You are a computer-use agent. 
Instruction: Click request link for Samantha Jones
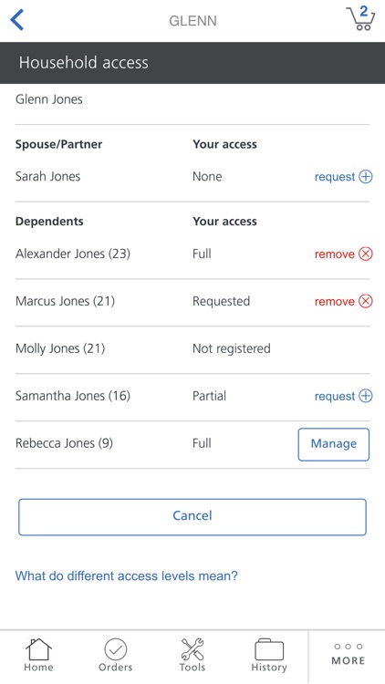(x=335, y=396)
